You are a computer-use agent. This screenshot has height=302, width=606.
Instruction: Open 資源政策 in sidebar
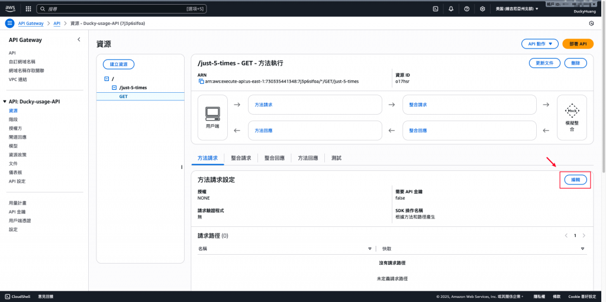(x=17, y=155)
